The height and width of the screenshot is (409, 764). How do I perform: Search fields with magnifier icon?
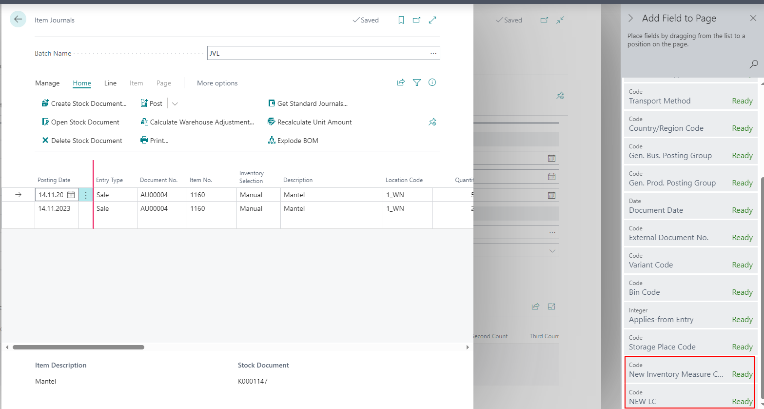(754, 64)
